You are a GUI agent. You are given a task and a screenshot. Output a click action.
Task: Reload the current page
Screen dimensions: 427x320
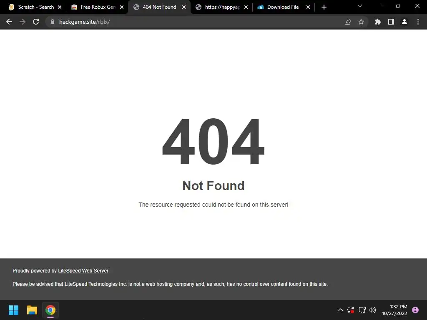coord(36,22)
